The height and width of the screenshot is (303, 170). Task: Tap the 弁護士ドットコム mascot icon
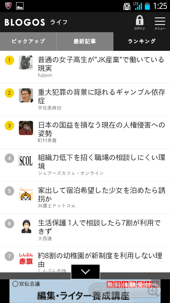pos(26,193)
